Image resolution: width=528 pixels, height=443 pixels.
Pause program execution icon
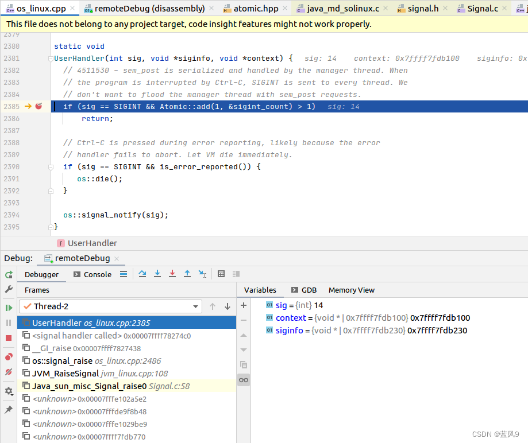(9, 323)
